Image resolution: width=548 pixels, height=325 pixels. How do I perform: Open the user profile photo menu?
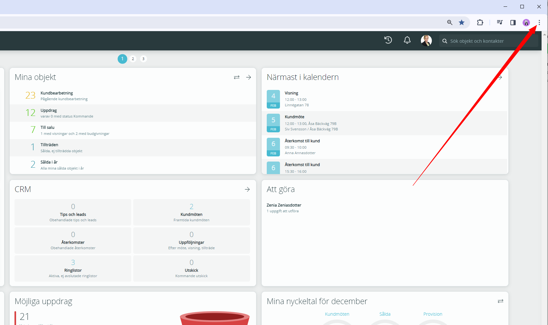(x=426, y=40)
